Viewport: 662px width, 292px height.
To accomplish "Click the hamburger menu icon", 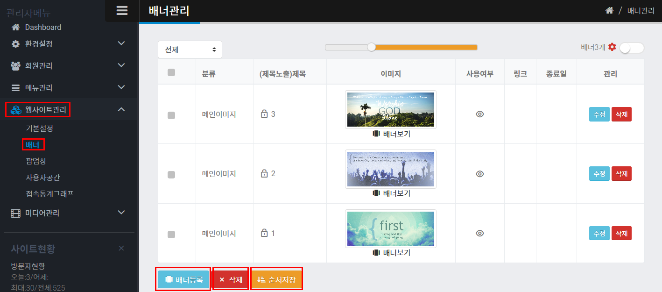I will click(x=122, y=11).
